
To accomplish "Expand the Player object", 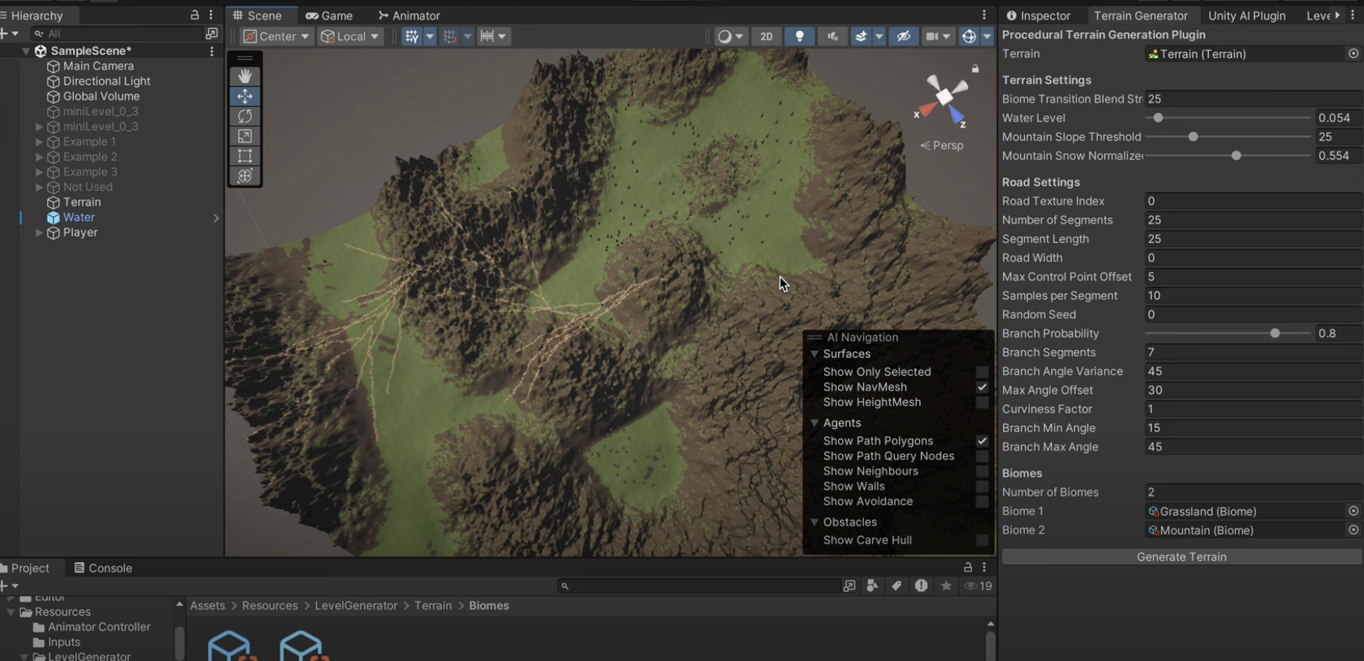I will coord(39,233).
